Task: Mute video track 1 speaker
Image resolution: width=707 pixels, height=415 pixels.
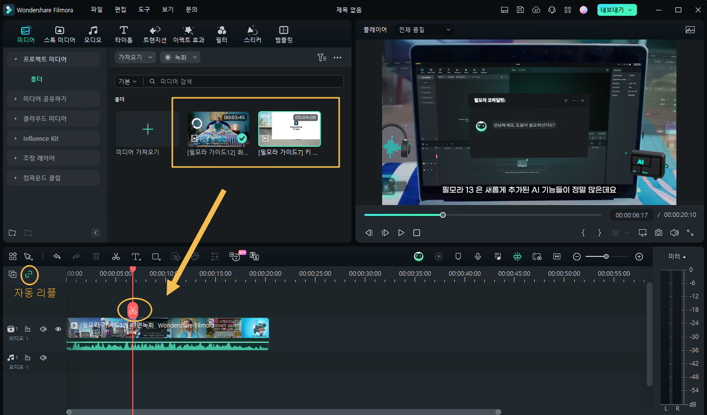Action: [x=43, y=329]
